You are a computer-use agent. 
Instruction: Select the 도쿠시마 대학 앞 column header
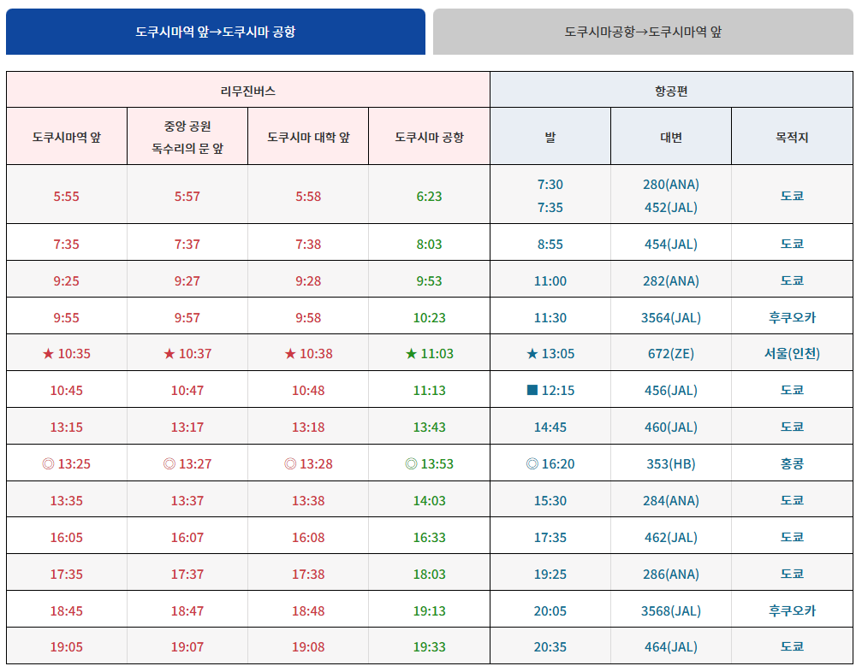tap(307, 135)
